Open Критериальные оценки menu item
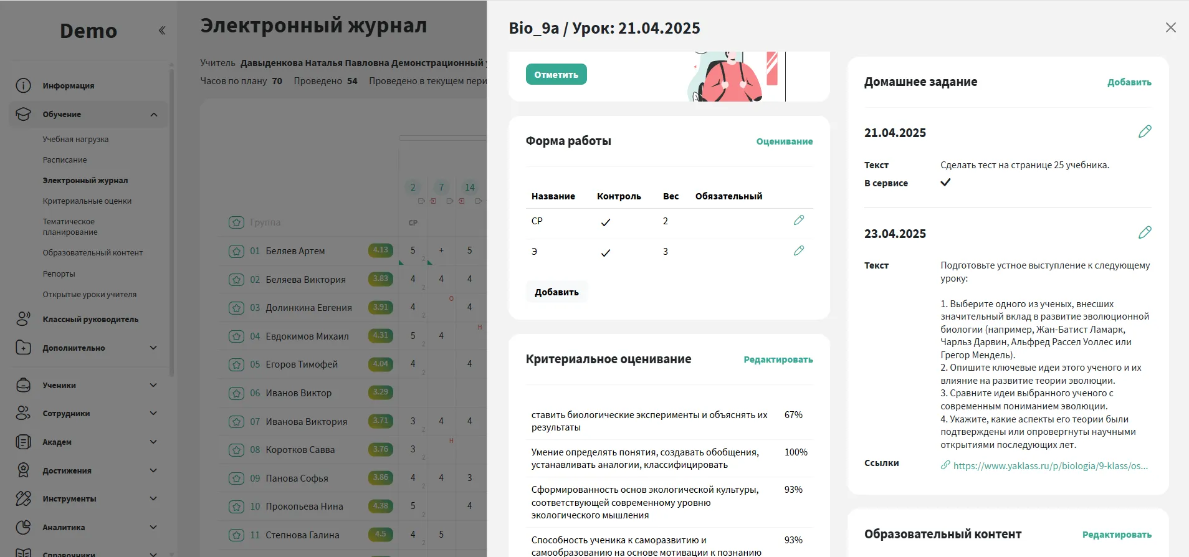This screenshot has height=557, width=1189. click(x=87, y=201)
